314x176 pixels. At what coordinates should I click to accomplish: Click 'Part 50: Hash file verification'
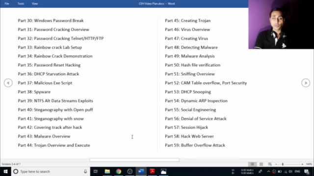(192, 65)
